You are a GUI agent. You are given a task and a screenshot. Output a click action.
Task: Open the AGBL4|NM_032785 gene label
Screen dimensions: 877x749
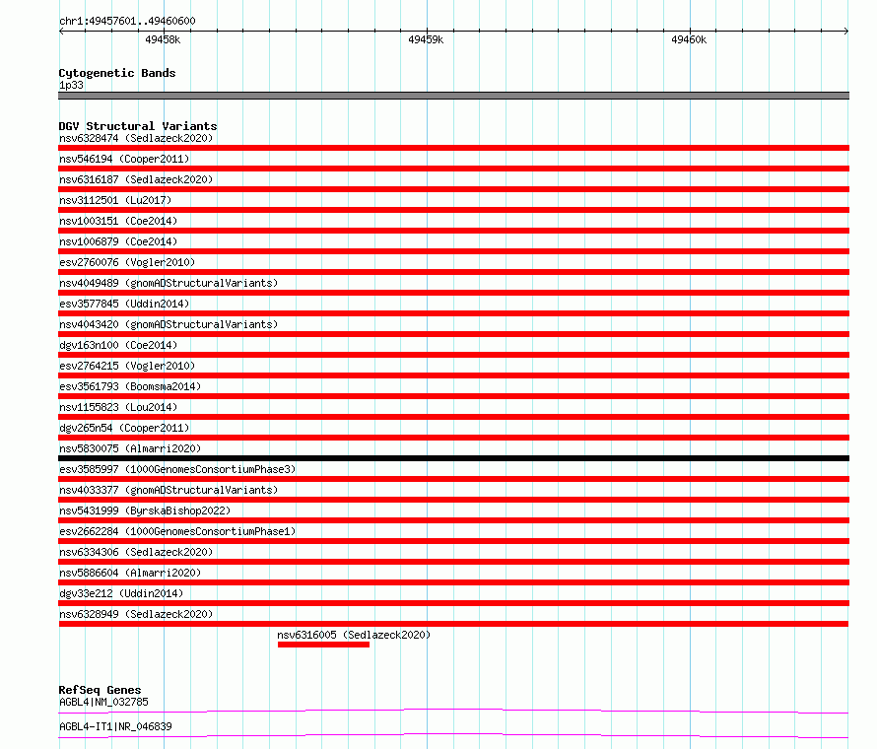pos(103,702)
